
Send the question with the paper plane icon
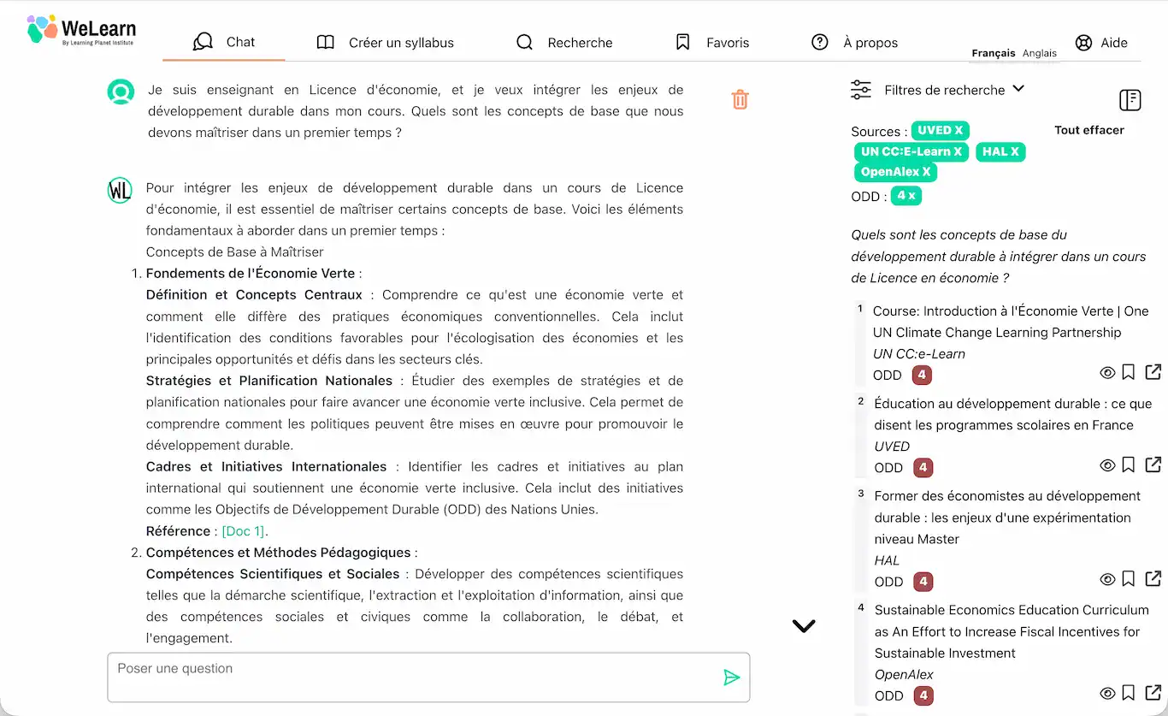[x=731, y=678]
